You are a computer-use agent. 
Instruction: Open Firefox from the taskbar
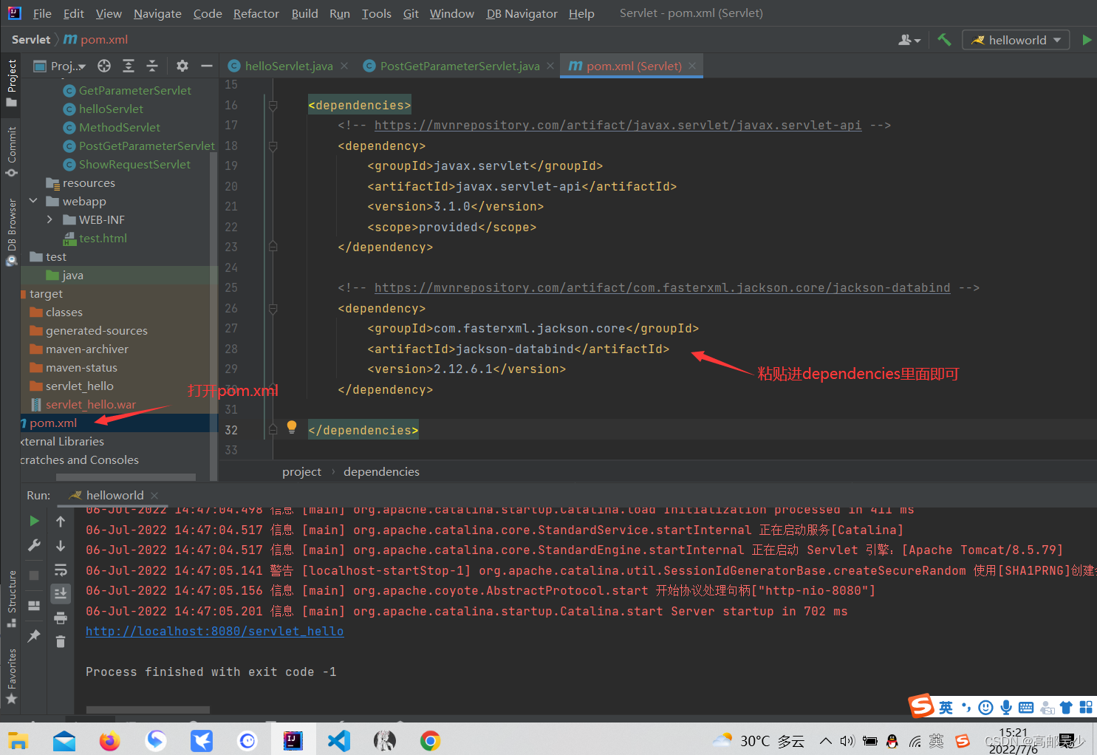pos(110,740)
